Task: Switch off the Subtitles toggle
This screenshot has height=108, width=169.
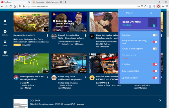Action: [155, 64]
